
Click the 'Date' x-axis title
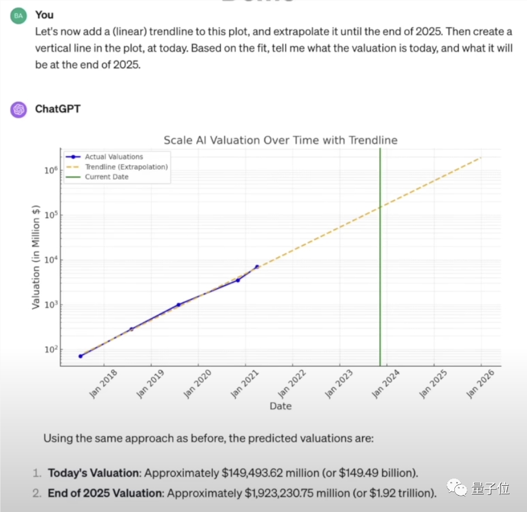coord(280,406)
